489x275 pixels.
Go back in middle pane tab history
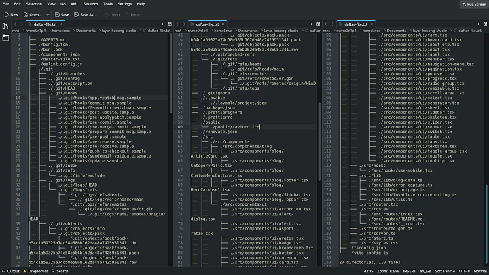(177, 24)
